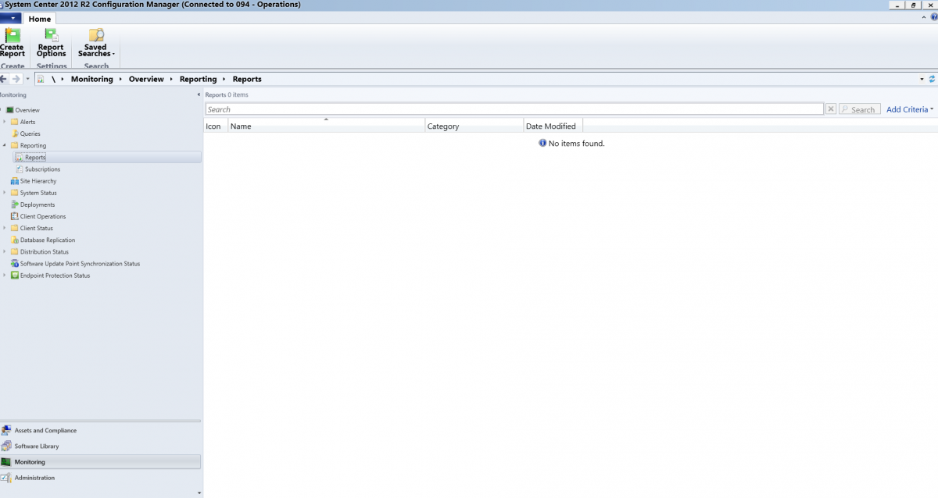This screenshot has height=498, width=938.
Task: Expand the Alerts folder node
Action: point(5,122)
